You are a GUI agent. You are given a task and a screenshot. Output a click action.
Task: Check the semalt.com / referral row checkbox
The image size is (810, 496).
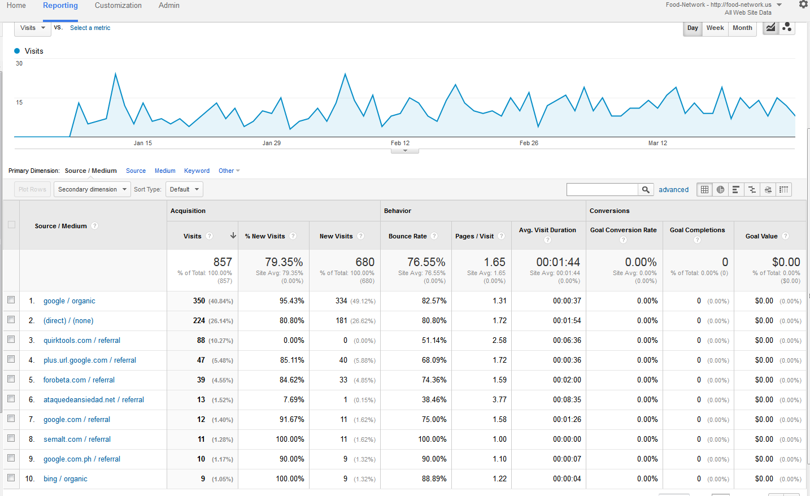pos(11,438)
